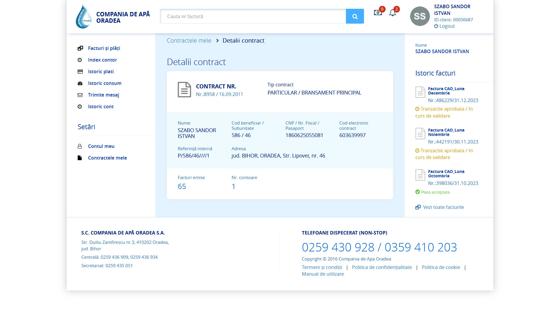The height and width of the screenshot is (315, 560).
Task: Open Istoric consum from sidebar
Action: 104,83
